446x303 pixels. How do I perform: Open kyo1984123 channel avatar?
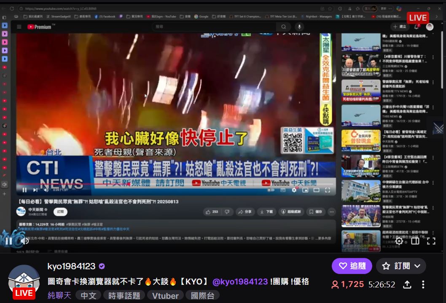click(x=24, y=282)
